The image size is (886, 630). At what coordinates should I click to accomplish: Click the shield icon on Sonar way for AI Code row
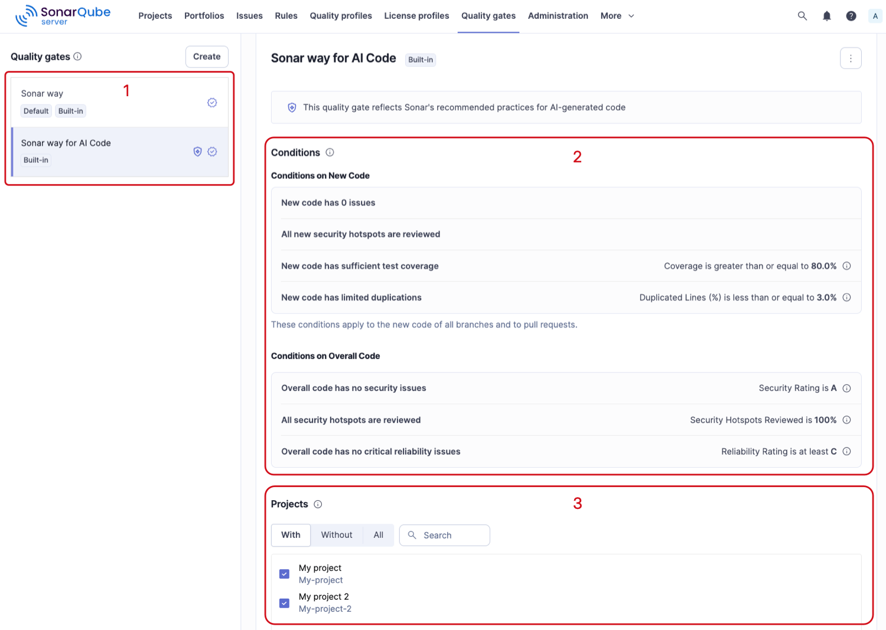coord(198,152)
